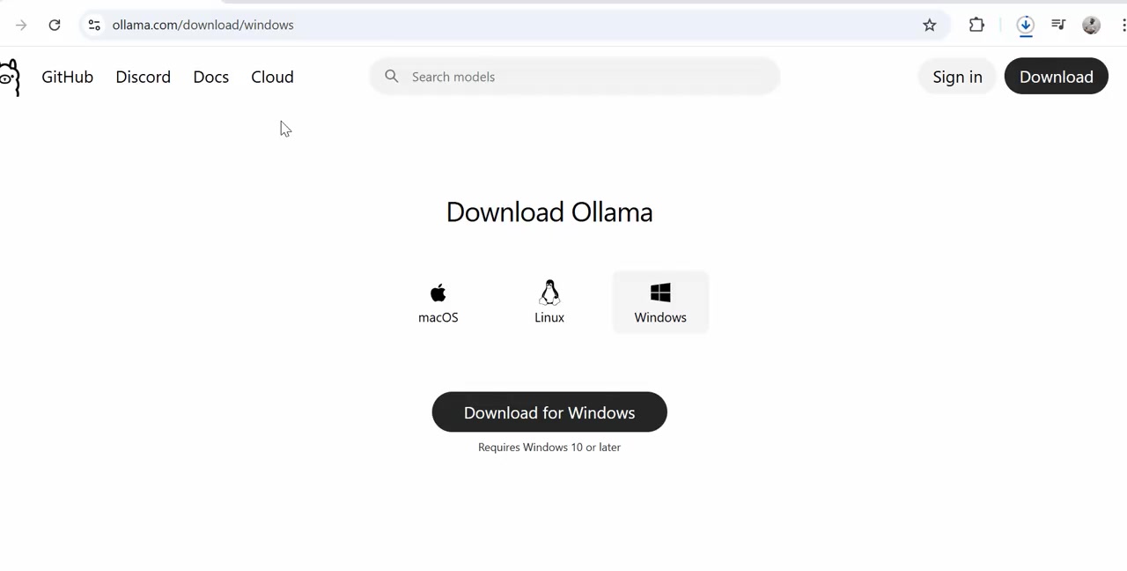The image size is (1127, 571).
Task: Click the browser back arrow
Action: [x=21, y=25]
